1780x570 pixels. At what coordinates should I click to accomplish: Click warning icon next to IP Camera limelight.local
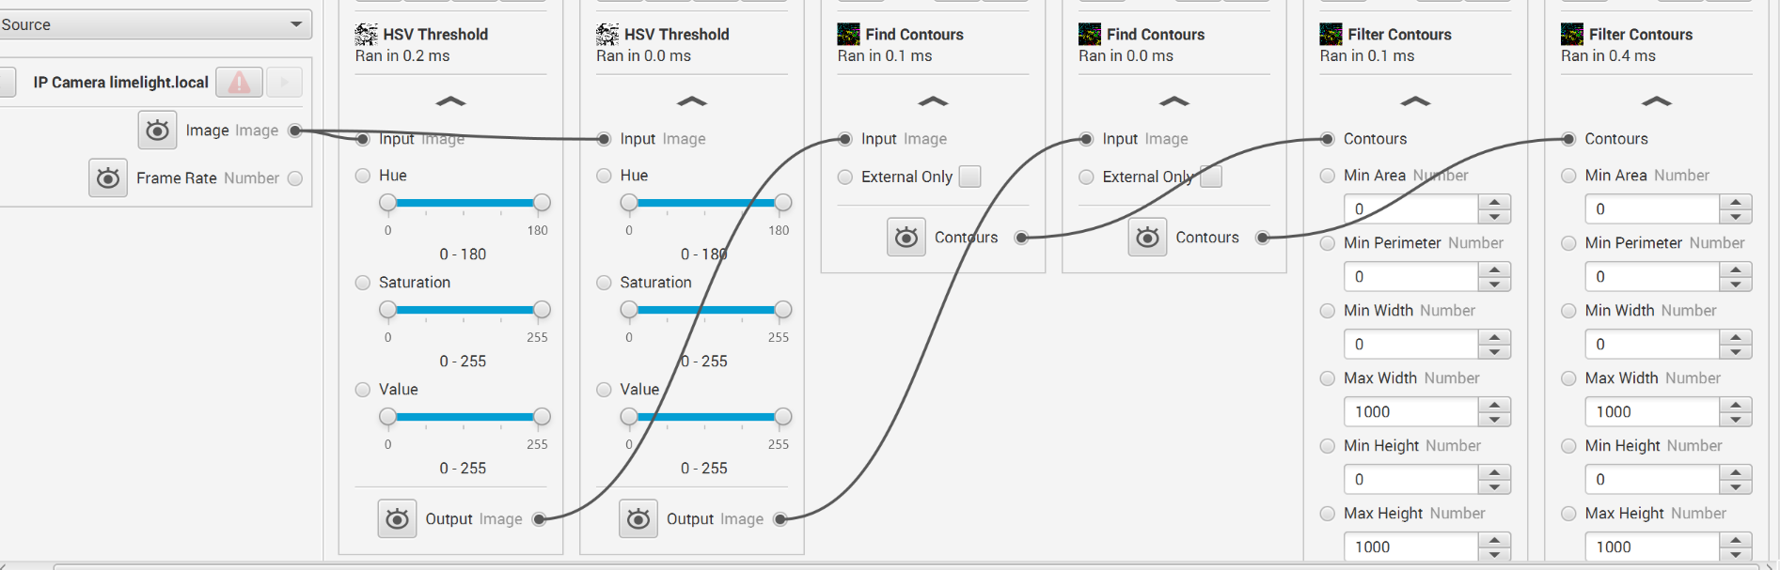(x=239, y=83)
